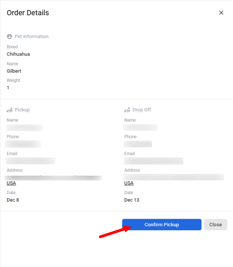Viewport: 233px width, 267px height.
Task: Click the blurred Drop Off email value
Action: [154, 161]
